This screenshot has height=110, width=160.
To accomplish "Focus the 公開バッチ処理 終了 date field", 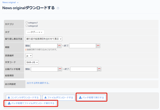I will [x=84, y=69].
